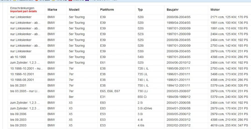Click the X3 model in the 2.5i row

(x=71, y=103)
